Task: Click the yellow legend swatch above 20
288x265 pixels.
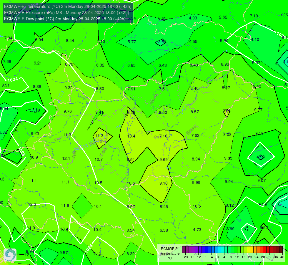Action: point(249,250)
